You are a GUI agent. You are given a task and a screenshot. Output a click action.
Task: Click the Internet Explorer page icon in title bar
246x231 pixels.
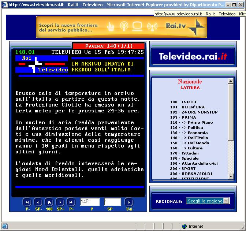coord(5,4)
